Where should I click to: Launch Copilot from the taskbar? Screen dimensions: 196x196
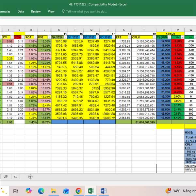[x=28, y=191]
